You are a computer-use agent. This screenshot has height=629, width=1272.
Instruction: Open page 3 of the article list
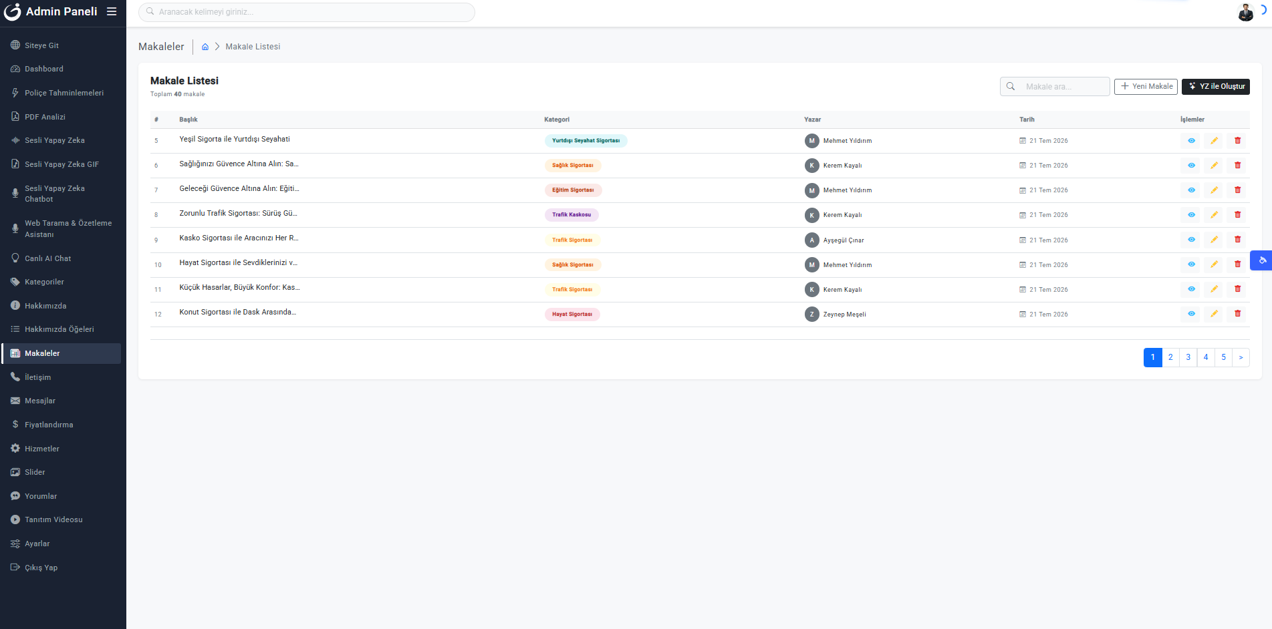click(x=1188, y=357)
